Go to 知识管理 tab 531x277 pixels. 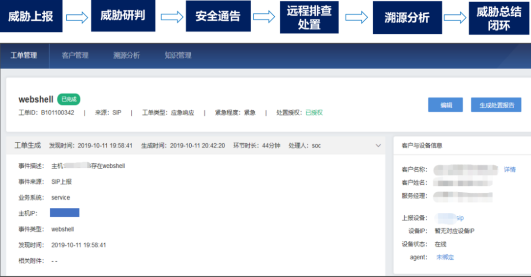[178, 55]
